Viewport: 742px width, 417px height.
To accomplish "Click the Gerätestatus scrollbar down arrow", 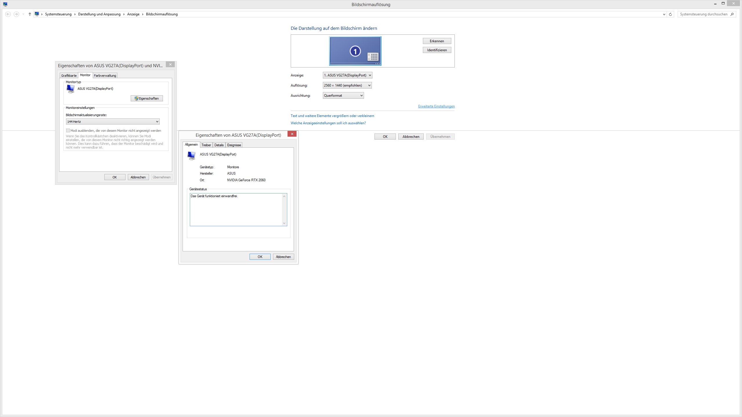I will tap(284, 223).
